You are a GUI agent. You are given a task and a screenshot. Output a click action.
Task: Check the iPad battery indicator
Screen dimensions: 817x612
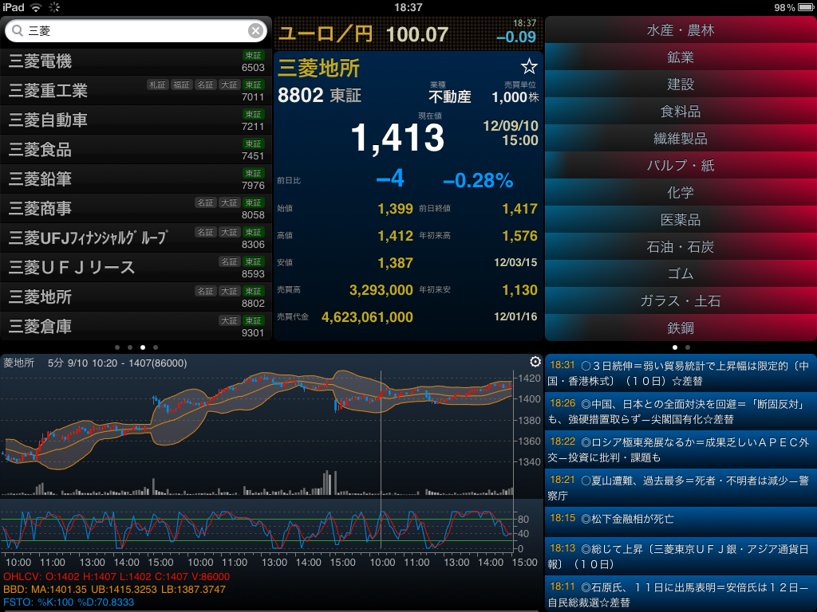[x=806, y=7]
